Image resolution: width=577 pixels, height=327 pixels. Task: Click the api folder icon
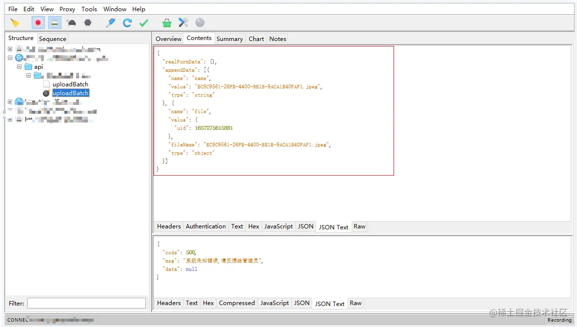click(x=28, y=67)
